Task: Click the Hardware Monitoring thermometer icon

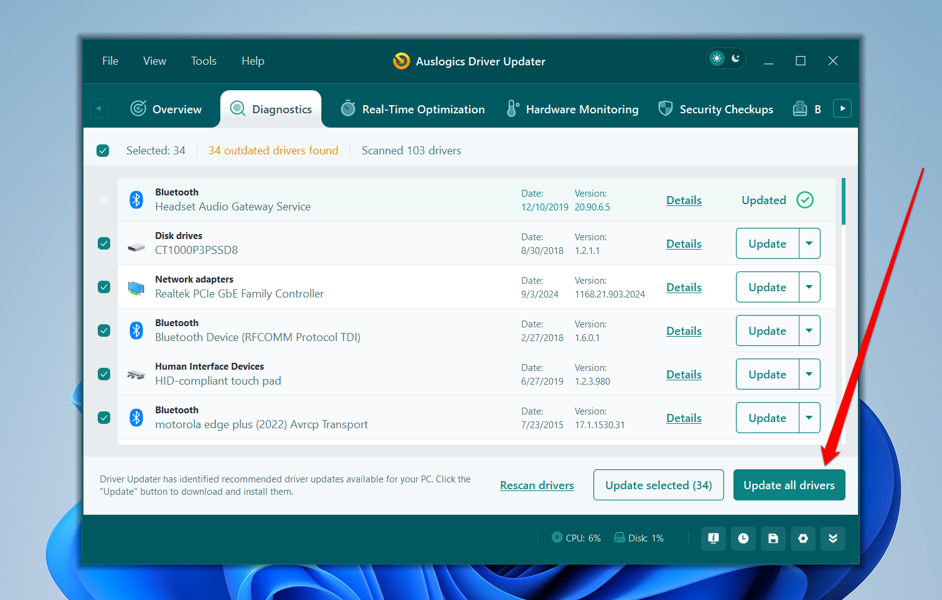Action: (x=512, y=109)
